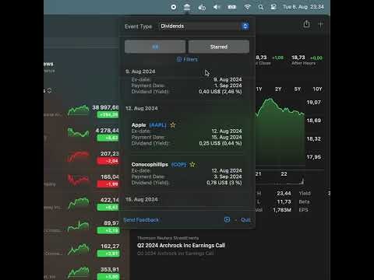Select the 1Y chart range
Viewport: 374px width, 280px height.
point(259,89)
